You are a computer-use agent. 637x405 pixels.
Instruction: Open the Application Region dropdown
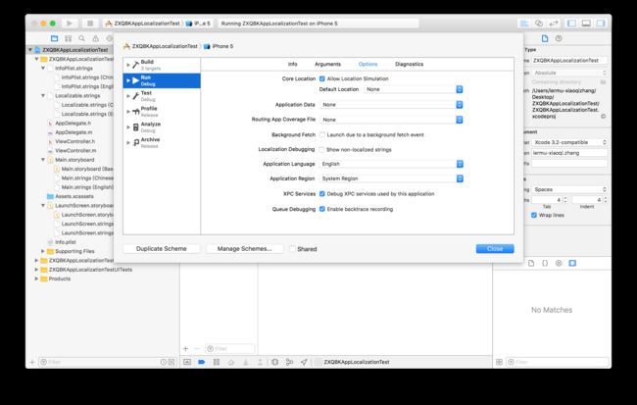pos(391,178)
